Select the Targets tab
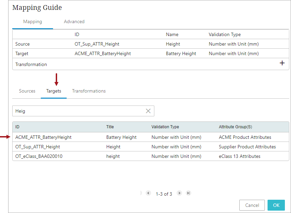 54,91
